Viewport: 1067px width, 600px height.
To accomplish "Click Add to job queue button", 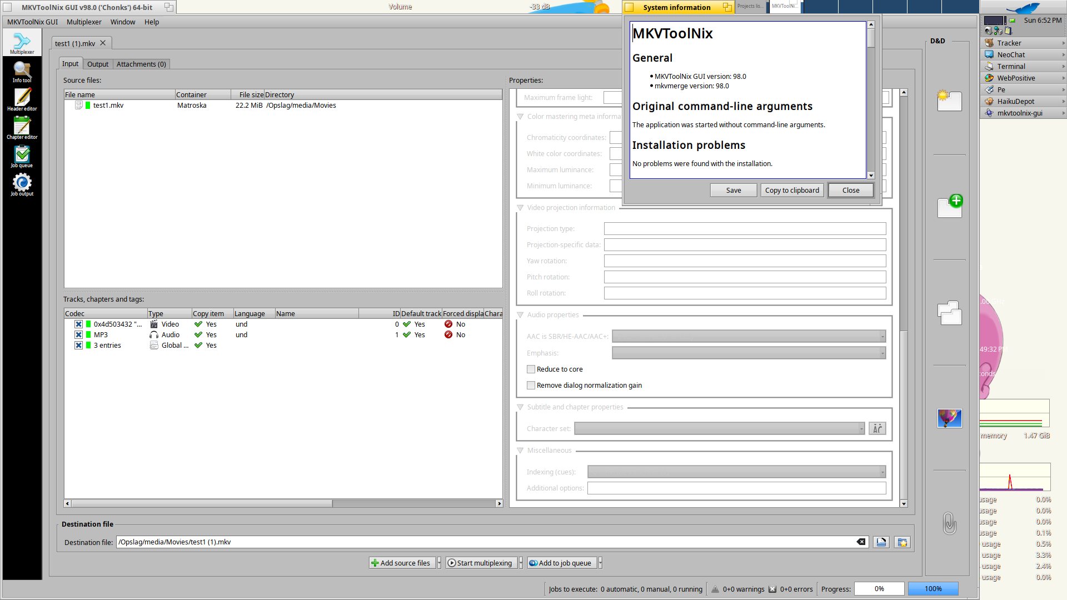I will (x=561, y=563).
